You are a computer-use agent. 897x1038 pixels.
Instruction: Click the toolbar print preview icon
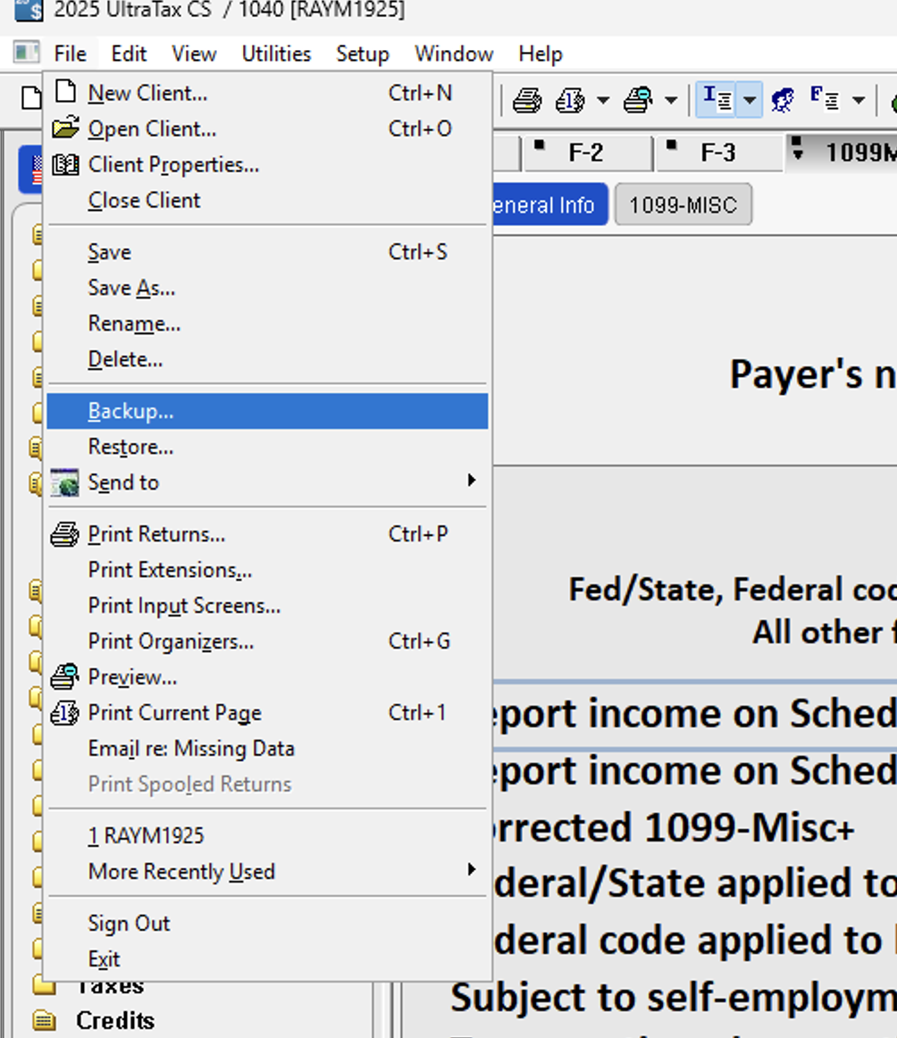pyautogui.click(x=638, y=101)
